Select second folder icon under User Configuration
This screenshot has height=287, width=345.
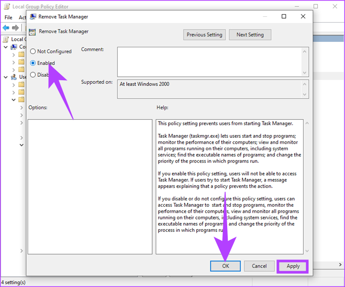[21, 92]
